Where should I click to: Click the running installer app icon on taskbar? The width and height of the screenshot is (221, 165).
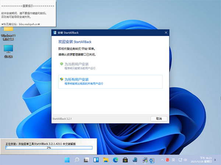coord(135,160)
